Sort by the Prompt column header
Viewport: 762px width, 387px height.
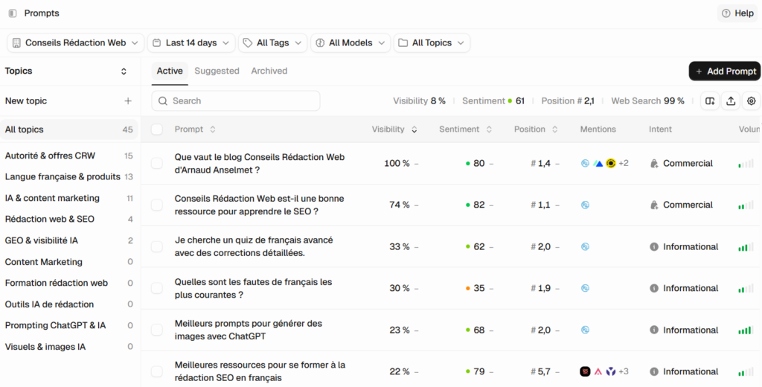coord(195,129)
